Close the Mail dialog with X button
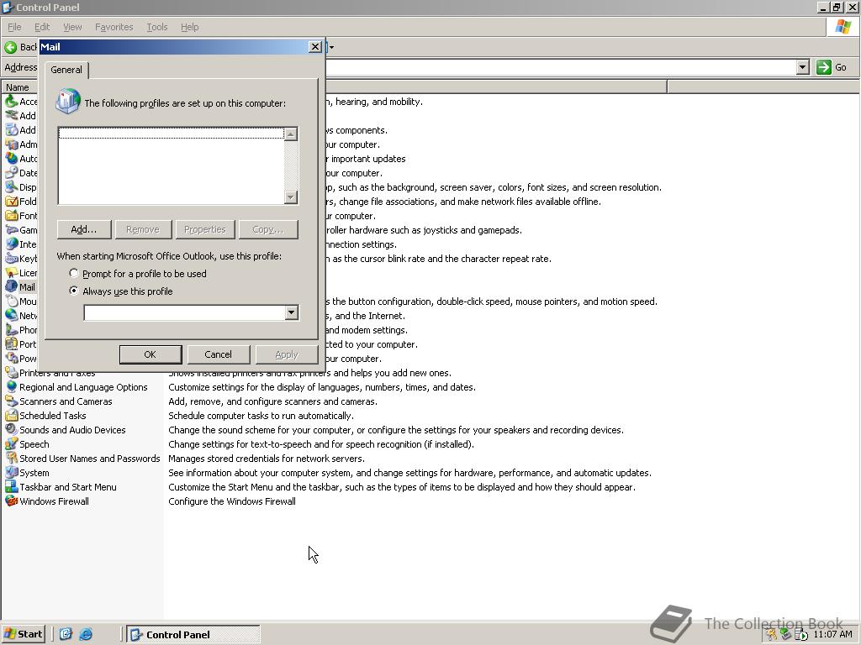The image size is (861, 645). (x=314, y=47)
